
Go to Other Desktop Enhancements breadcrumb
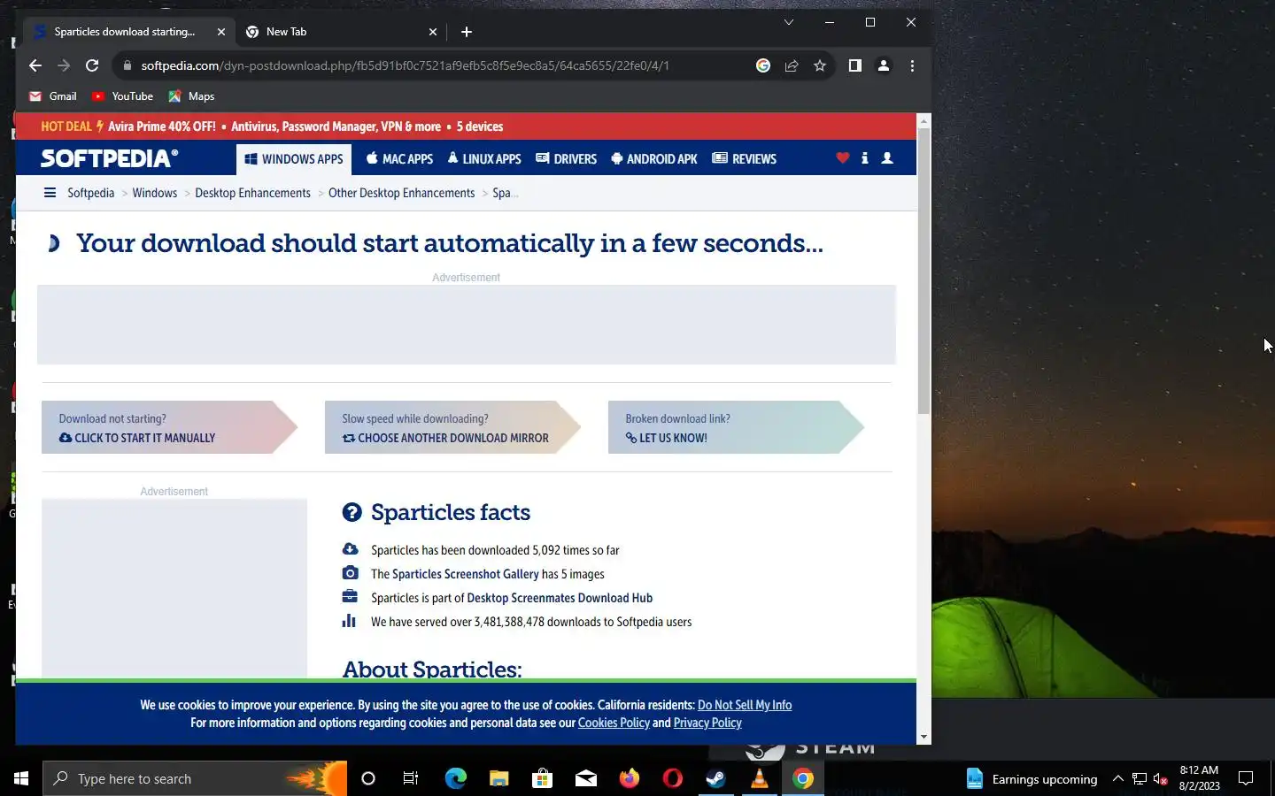click(x=401, y=193)
